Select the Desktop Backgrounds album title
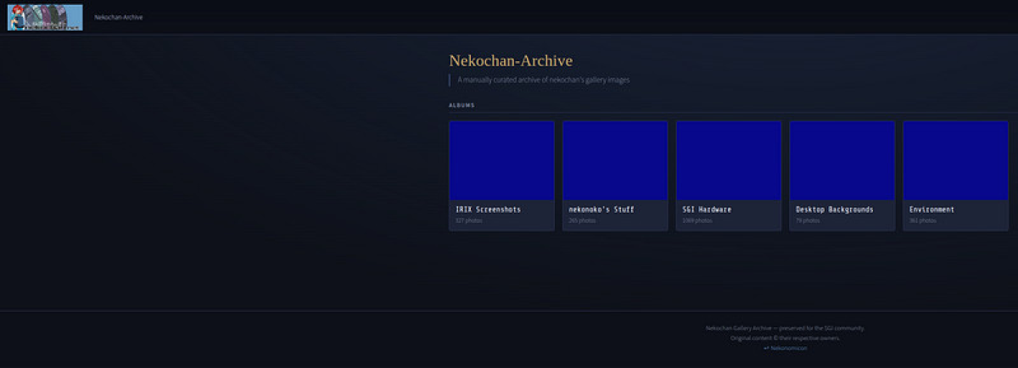 tap(834, 209)
